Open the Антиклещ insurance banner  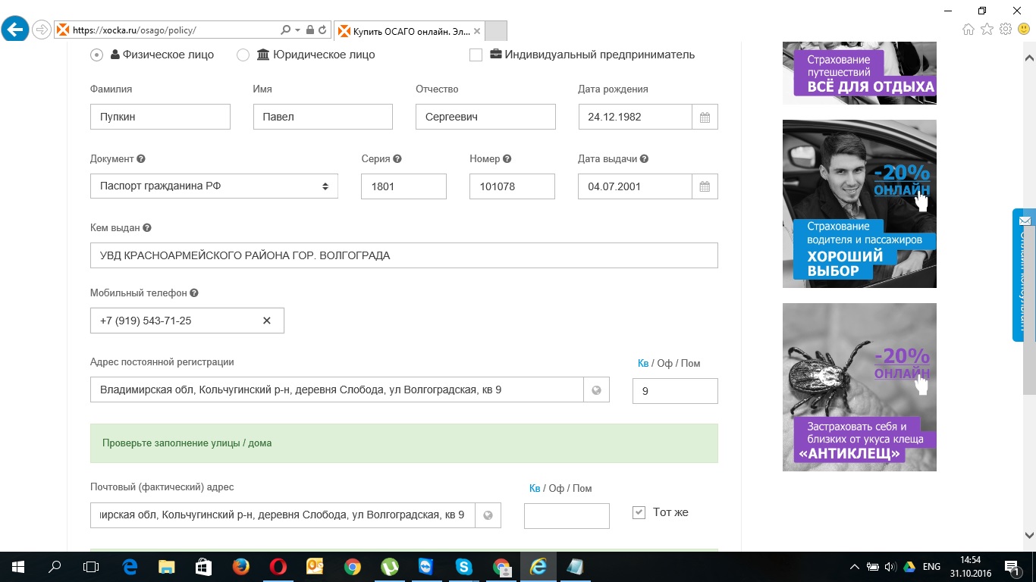[859, 386]
